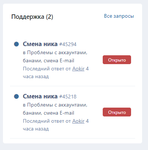Click the ticket number #45218
The width and height of the screenshot is (148, 150).
pyautogui.click(x=68, y=97)
